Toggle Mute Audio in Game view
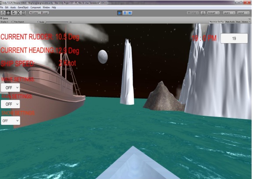The width and height of the screenshot is (253, 179). (230, 22)
